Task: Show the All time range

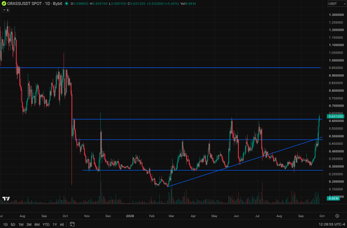Action: (x=62, y=224)
